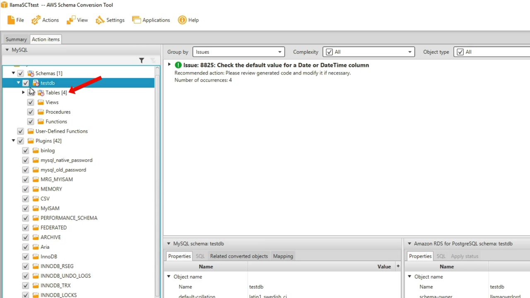Click the Procedures folder icon
This screenshot has width=530, height=298.
coord(41,112)
